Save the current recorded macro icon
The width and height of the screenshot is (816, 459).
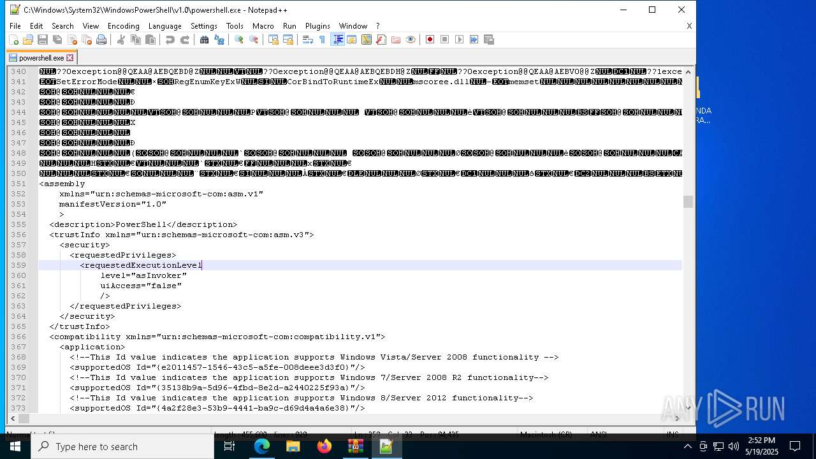click(489, 40)
